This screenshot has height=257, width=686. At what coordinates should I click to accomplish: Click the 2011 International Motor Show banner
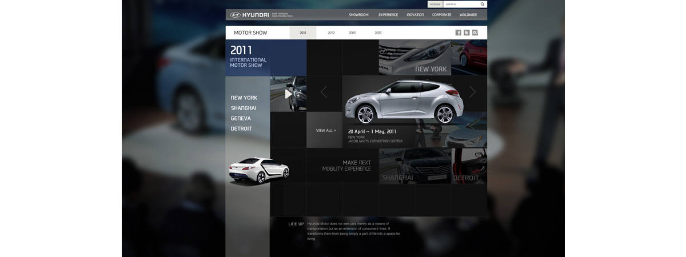[x=266, y=58]
